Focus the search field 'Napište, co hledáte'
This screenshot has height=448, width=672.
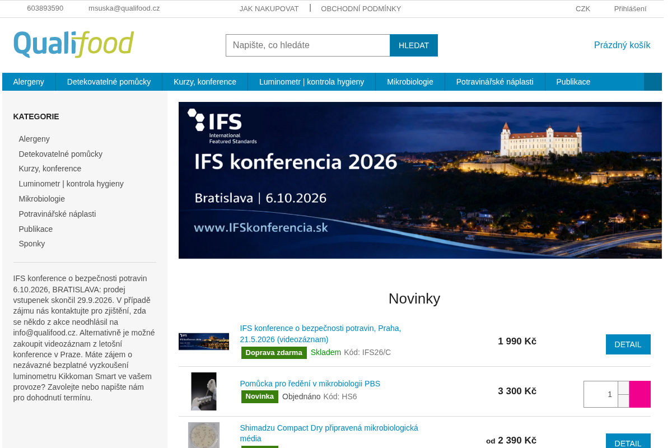click(x=308, y=45)
